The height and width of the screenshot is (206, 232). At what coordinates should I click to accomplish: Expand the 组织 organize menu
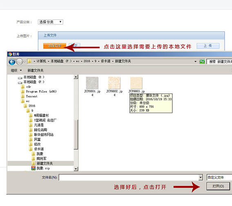coord(16,70)
